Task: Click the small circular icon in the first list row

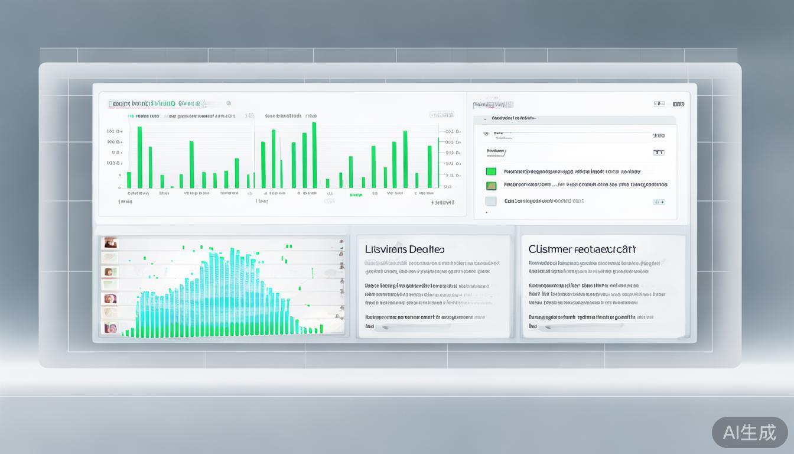Action: click(487, 134)
